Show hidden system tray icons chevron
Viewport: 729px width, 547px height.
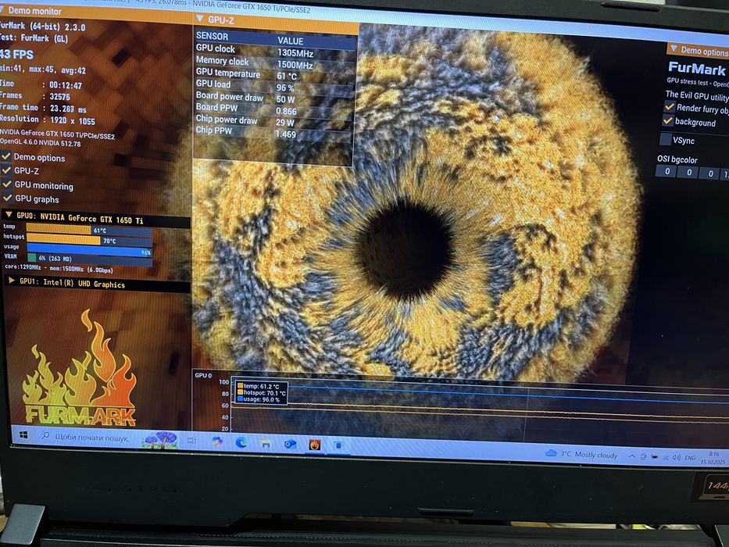click(632, 457)
